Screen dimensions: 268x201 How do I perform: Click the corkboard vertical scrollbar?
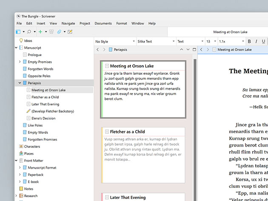[x=195, y=130]
